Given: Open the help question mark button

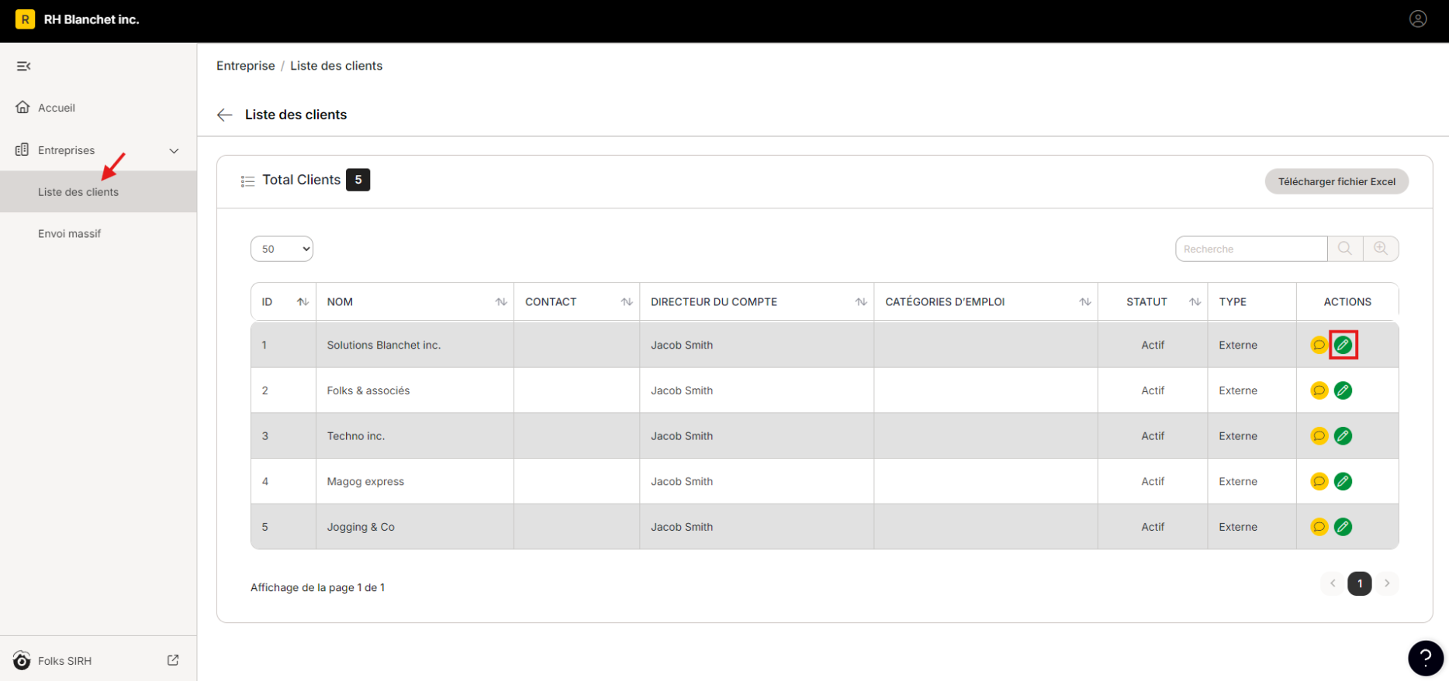Looking at the screenshot, I should pos(1426,659).
